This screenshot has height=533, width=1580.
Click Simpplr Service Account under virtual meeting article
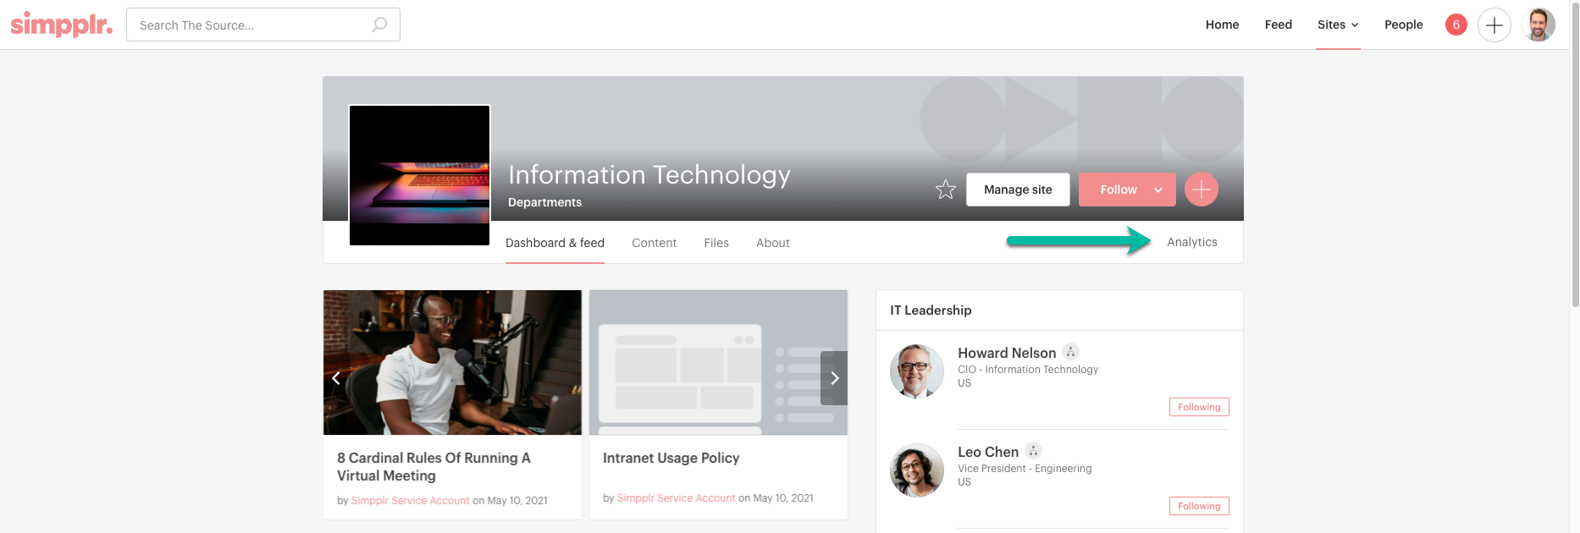pos(410,501)
